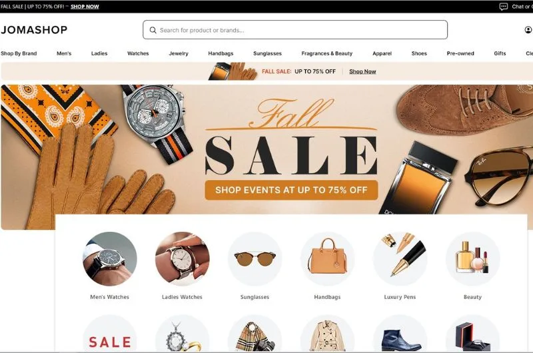Open the Watches navigation menu
Screen dimensions: 533x353
tap(138, 53)
